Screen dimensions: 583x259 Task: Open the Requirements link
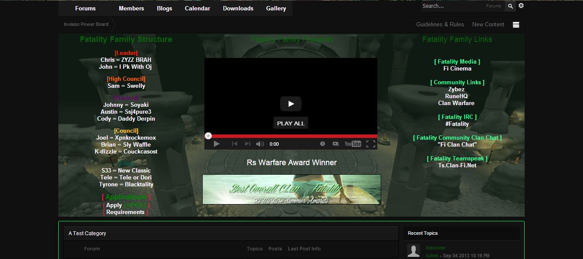click(x=125, y=212)
